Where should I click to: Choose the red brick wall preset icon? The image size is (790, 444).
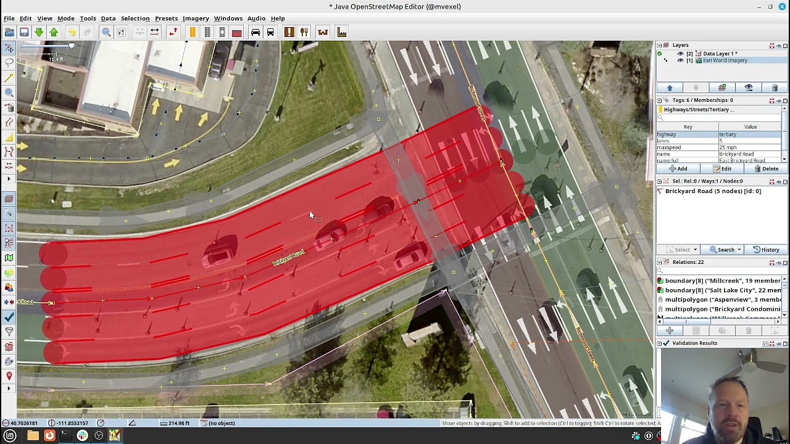[237, 32]
